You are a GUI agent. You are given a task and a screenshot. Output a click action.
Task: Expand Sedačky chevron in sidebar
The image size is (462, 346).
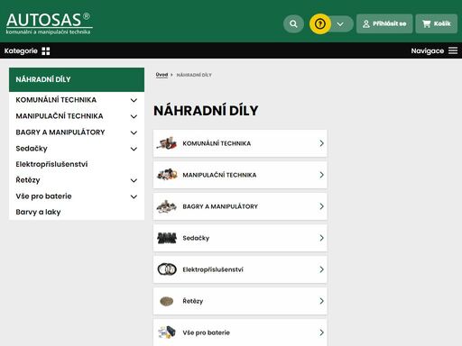click(x=134, y=149)
